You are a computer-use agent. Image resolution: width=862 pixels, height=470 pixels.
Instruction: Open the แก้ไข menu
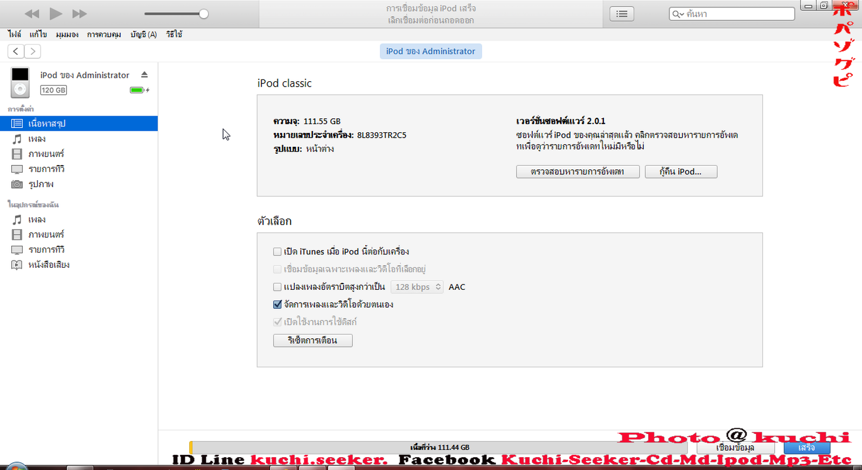coord(38,34)
